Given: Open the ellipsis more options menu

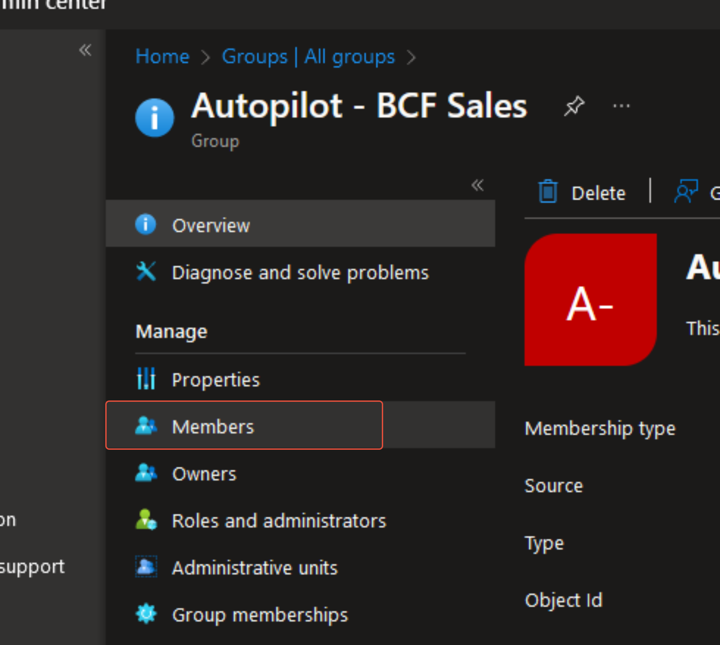Looking at the screenshot, I should click(621, 106).
